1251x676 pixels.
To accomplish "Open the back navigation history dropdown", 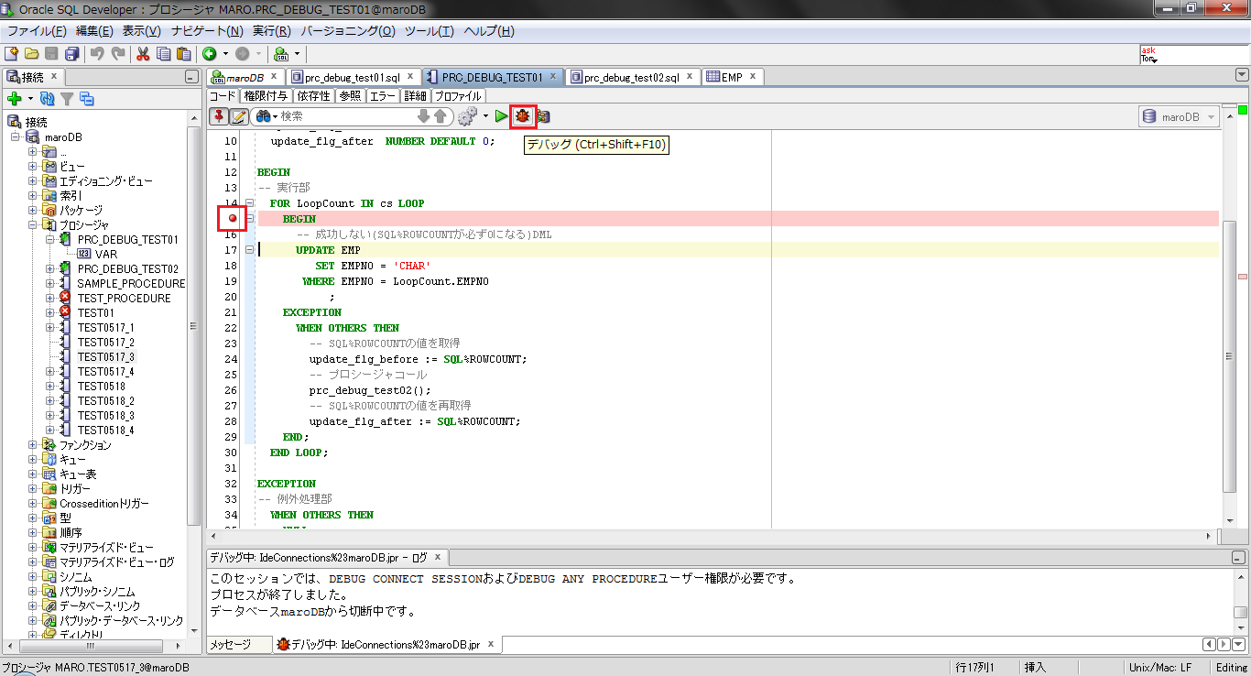I will (225, 54).
